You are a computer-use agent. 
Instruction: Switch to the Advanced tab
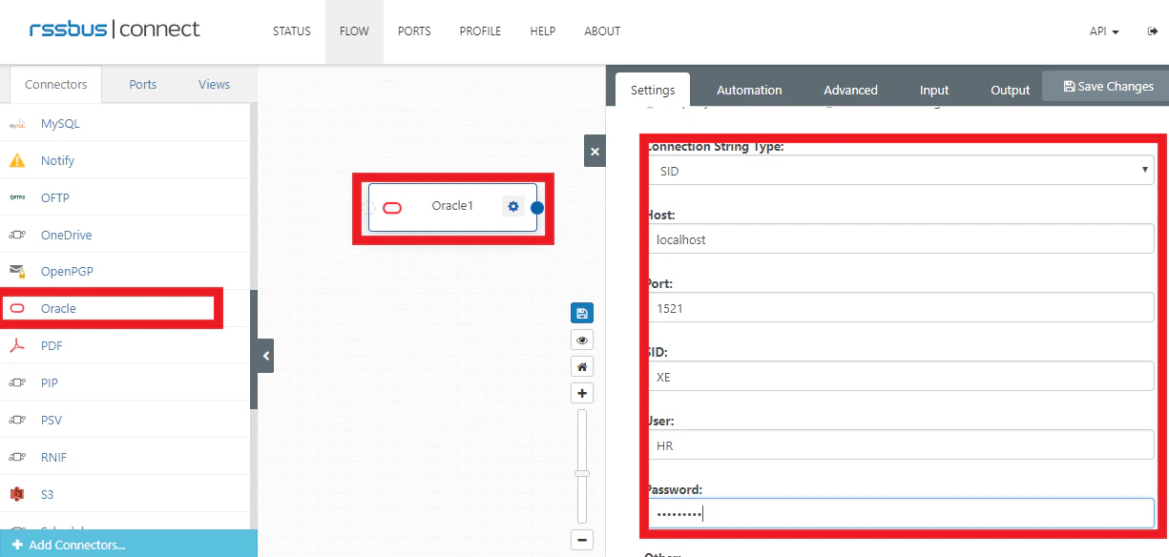(850, 90)
